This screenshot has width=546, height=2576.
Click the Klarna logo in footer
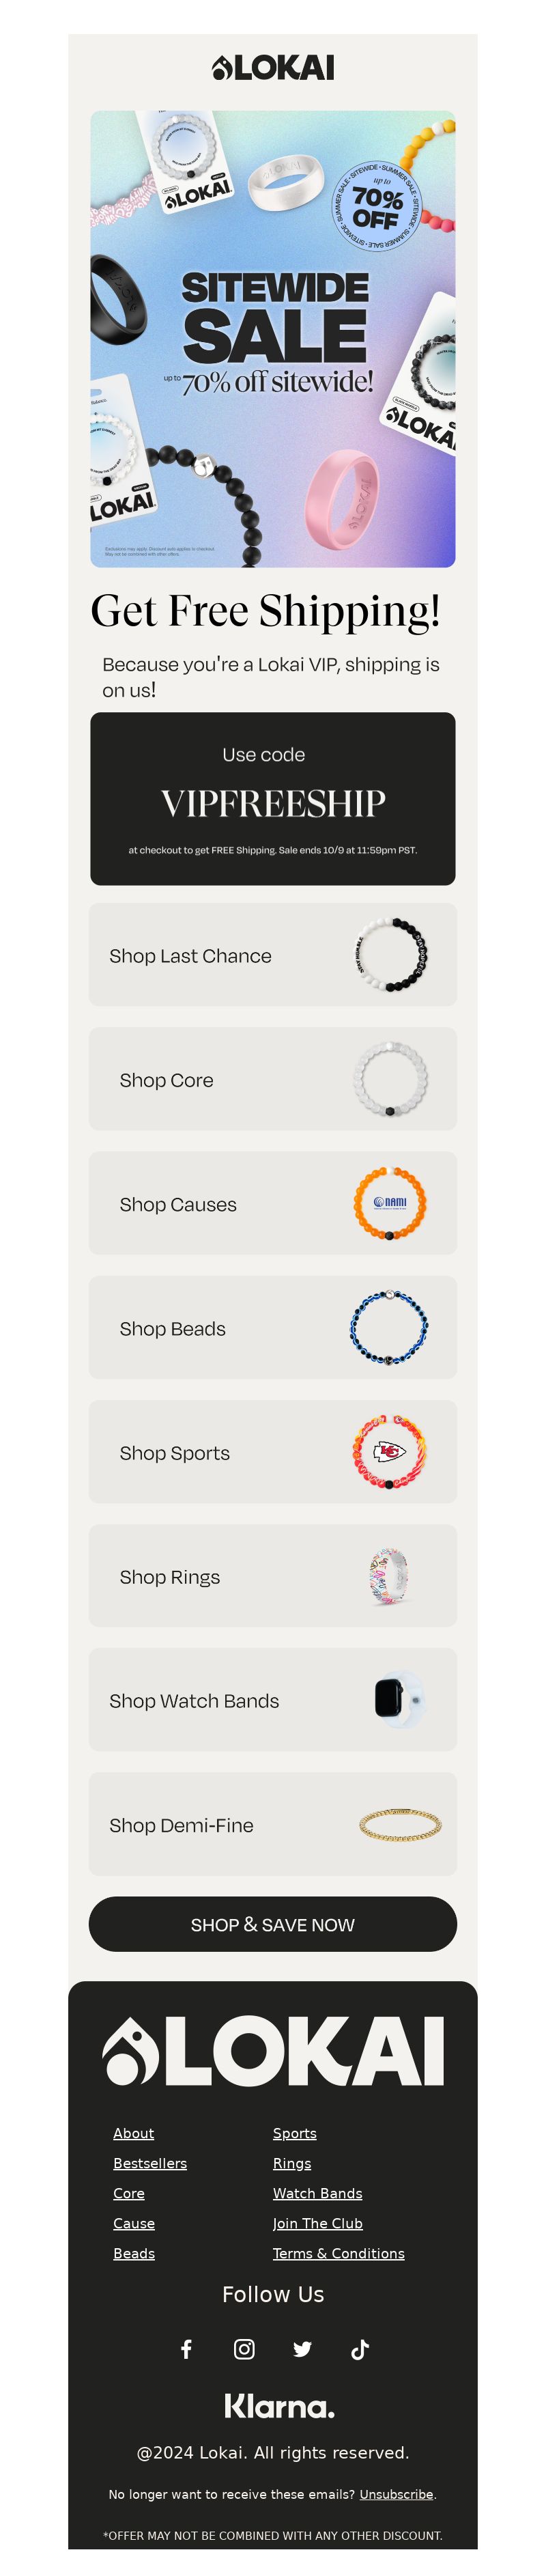click(279, 2405)
